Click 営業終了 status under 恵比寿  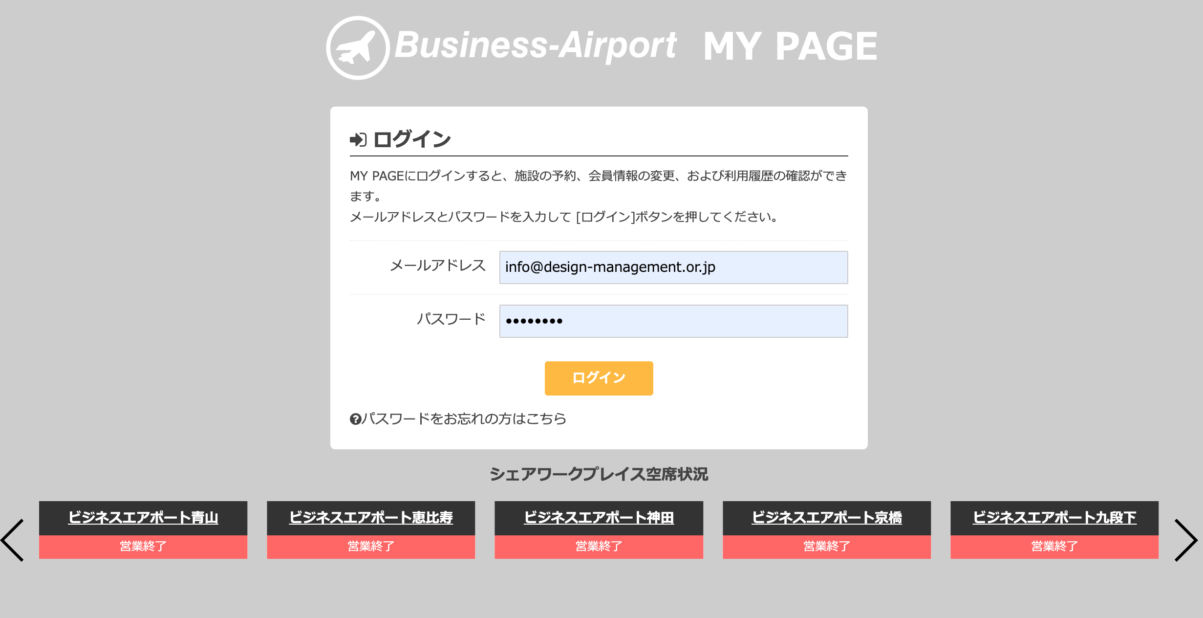(371, 547)
